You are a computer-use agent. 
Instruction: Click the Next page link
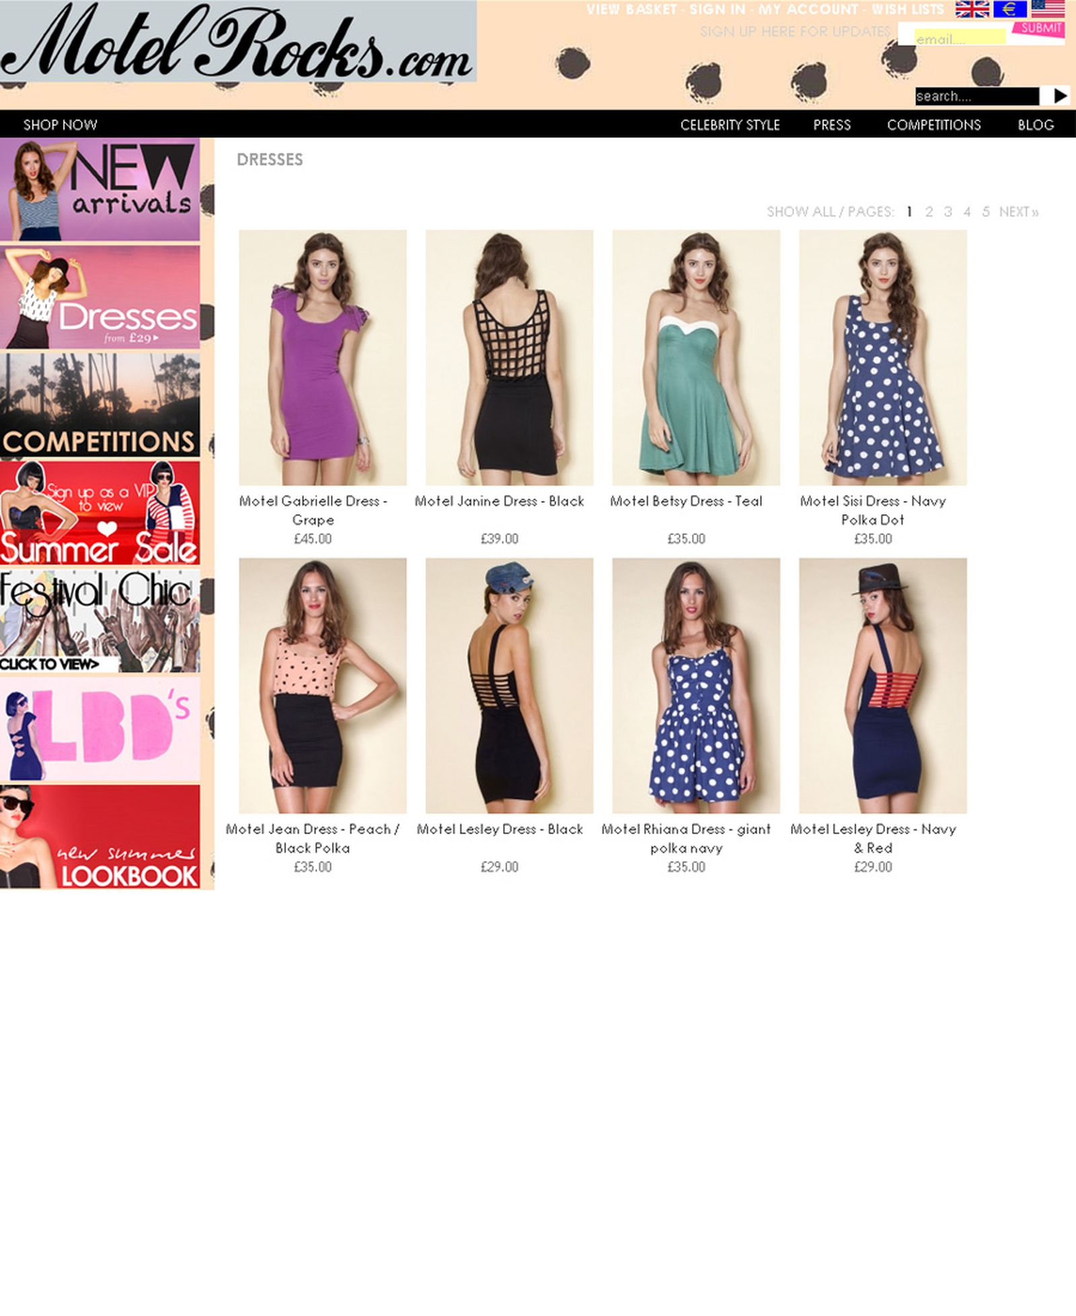(1019, 212)
